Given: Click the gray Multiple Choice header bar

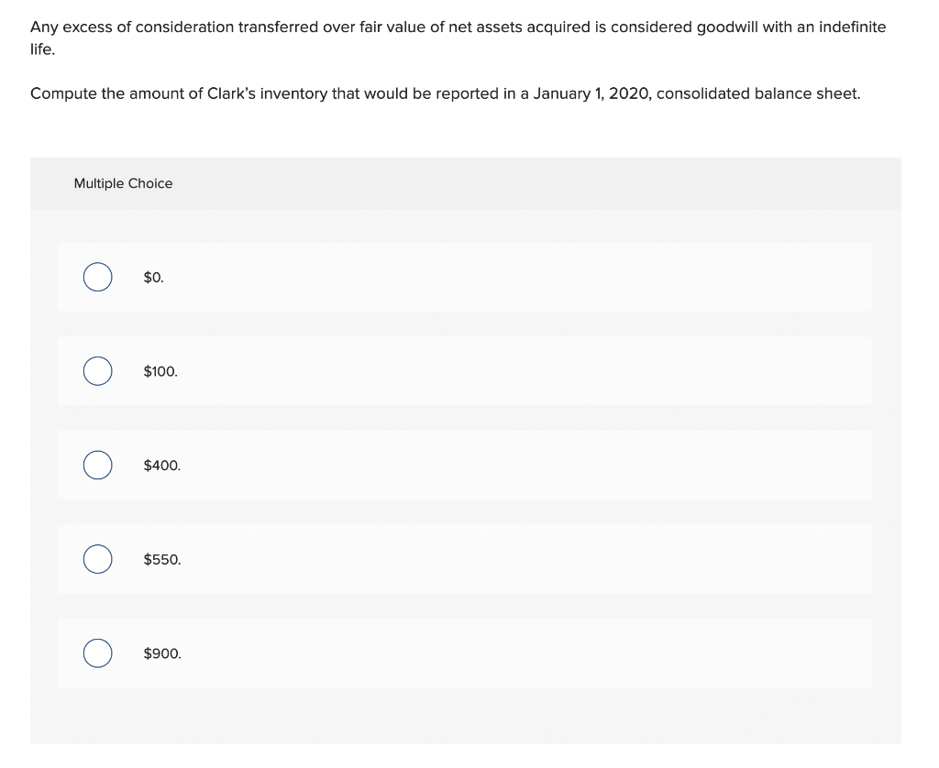Looking at the screenshot, I should [x=466, y=183].
